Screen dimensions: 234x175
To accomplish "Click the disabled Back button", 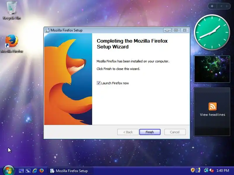I will pyautogui.click(x=128, y=132).
